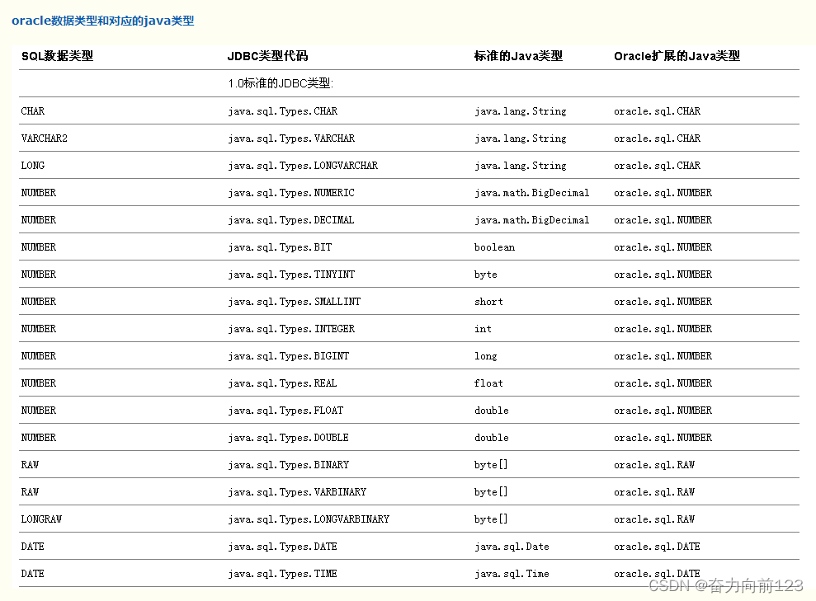
Task: Click byte[] in the BINARY row
Action: (x=491, y=465)
